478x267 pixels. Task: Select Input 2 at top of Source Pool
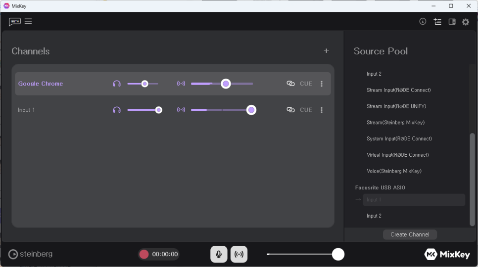tap(374, 74)
